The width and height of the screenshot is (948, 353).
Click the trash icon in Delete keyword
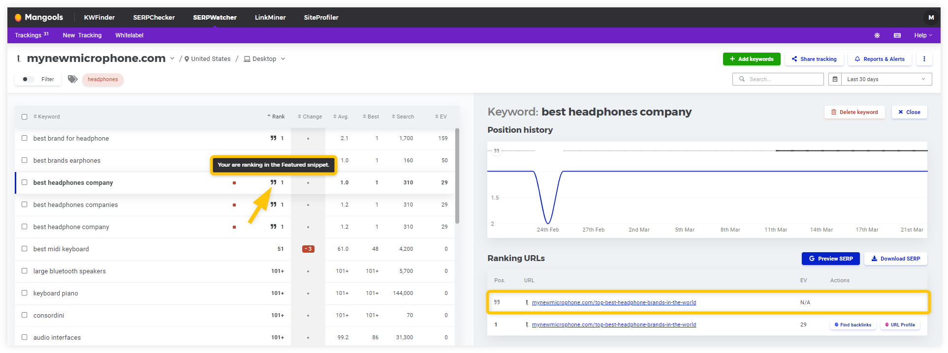point(834,112)
